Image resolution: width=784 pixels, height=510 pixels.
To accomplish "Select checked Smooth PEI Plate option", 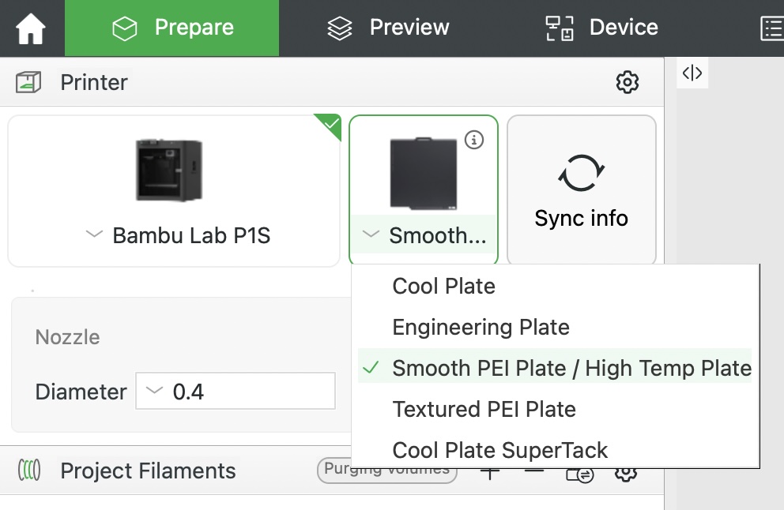I will [571, 368].
